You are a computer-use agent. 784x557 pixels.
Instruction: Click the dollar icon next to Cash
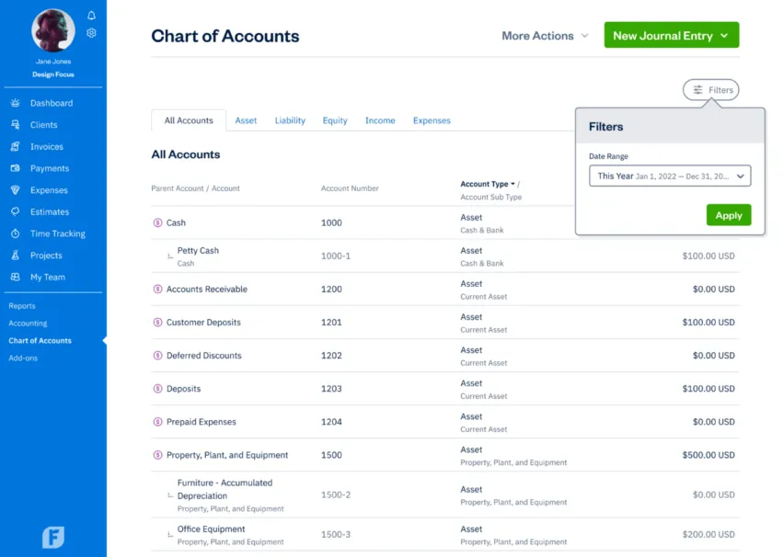[157, 222]
